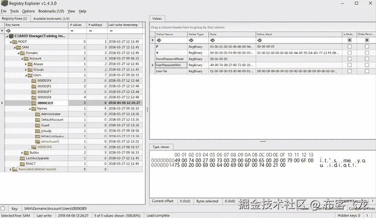Viewport: 376px width, 218px height.
Task: Select the ForcePasswordReset value name cell
Action: click(x=171, y=59)
